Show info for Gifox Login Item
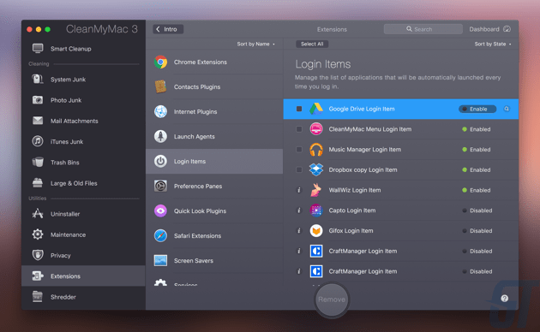Image resolution: width=540 pixels, height=332 pixels. (299, 230)
